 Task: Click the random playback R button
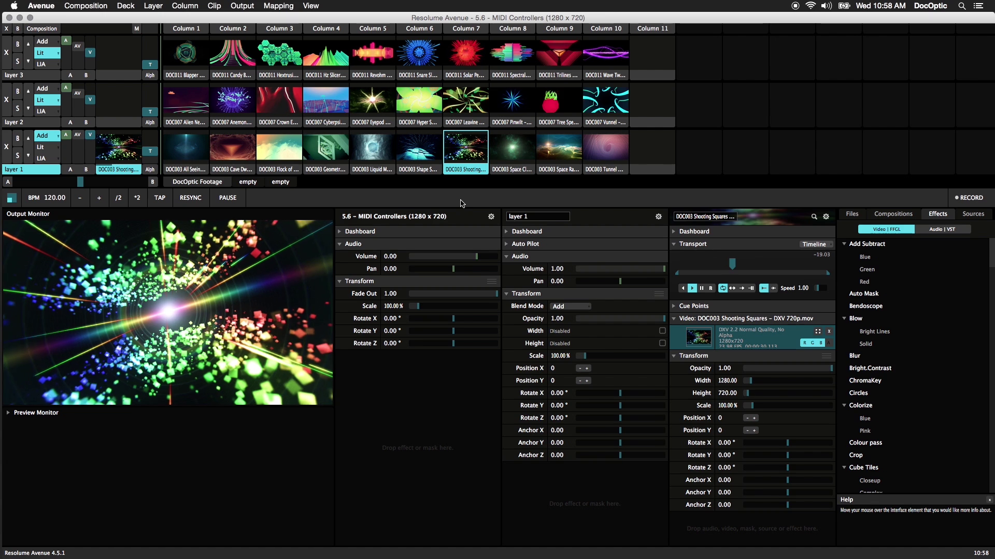(x=710, y=288)
